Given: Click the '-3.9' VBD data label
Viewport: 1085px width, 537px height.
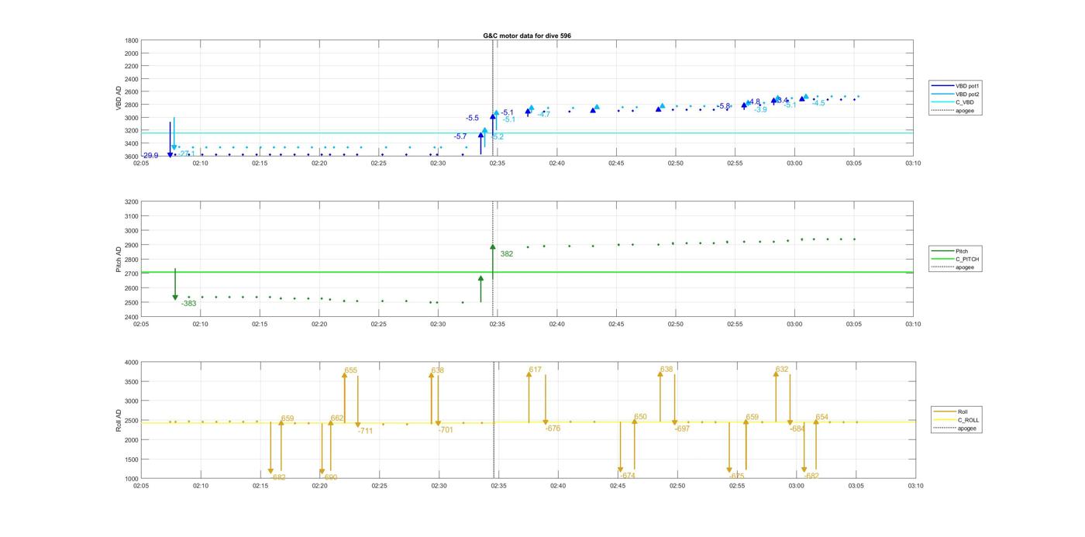Looking at the screenshot, I should point(760,110).
